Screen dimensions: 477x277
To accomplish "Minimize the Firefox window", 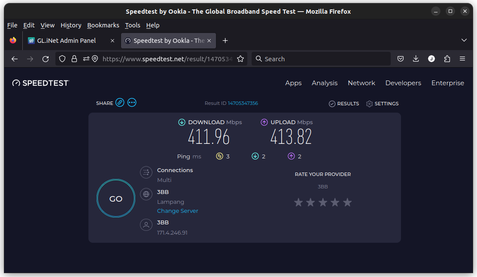I will [436, 12].
